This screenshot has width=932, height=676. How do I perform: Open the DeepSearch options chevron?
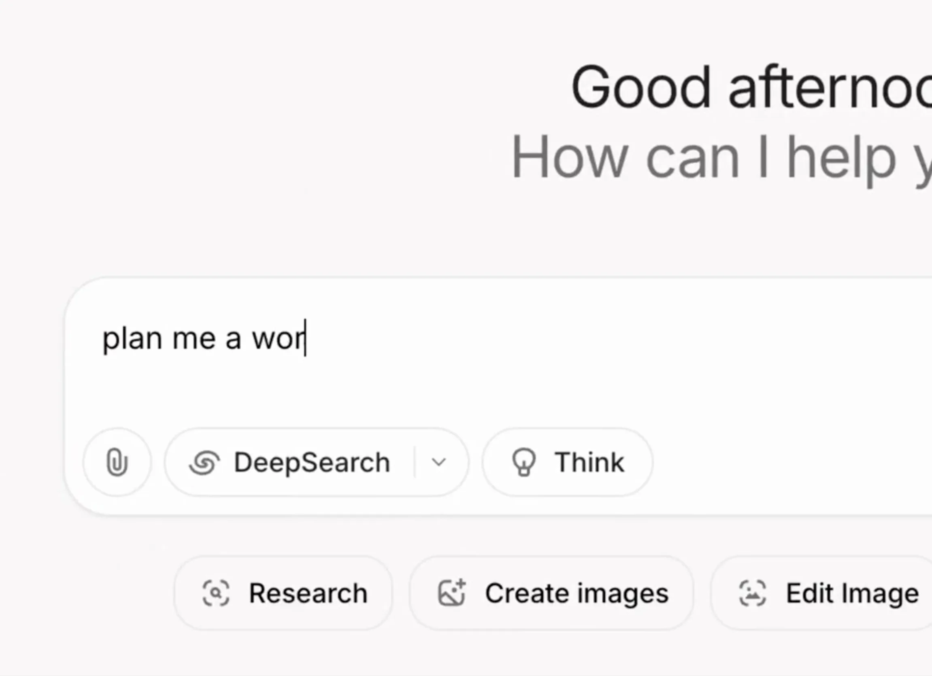[439, 462]
